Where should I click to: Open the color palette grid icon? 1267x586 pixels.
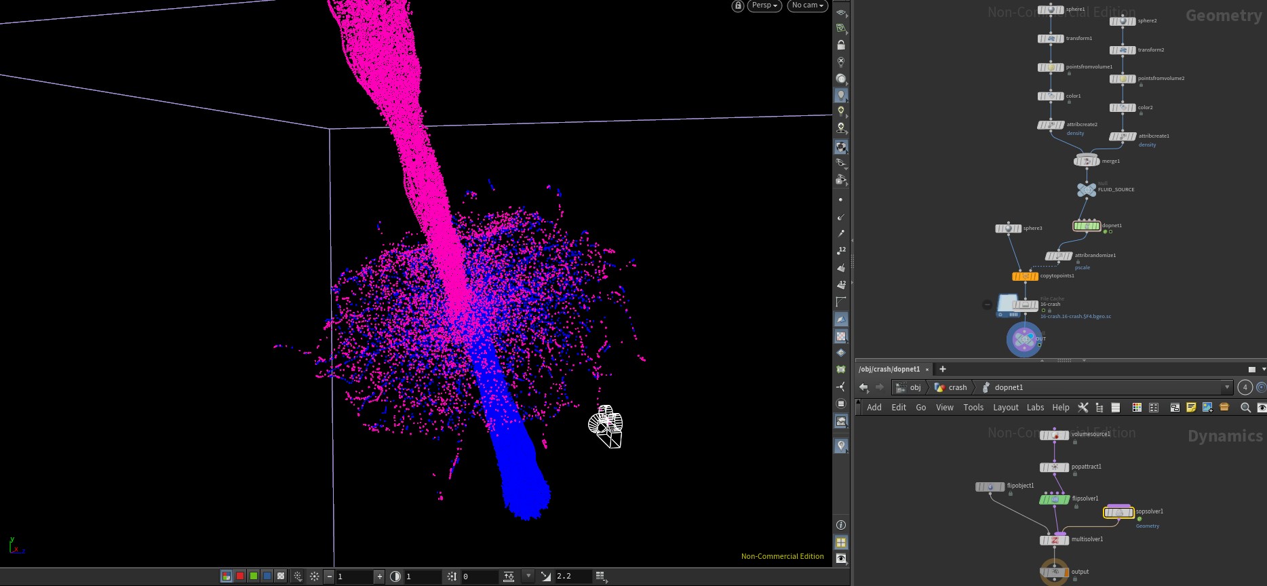tap(1137, 408)
